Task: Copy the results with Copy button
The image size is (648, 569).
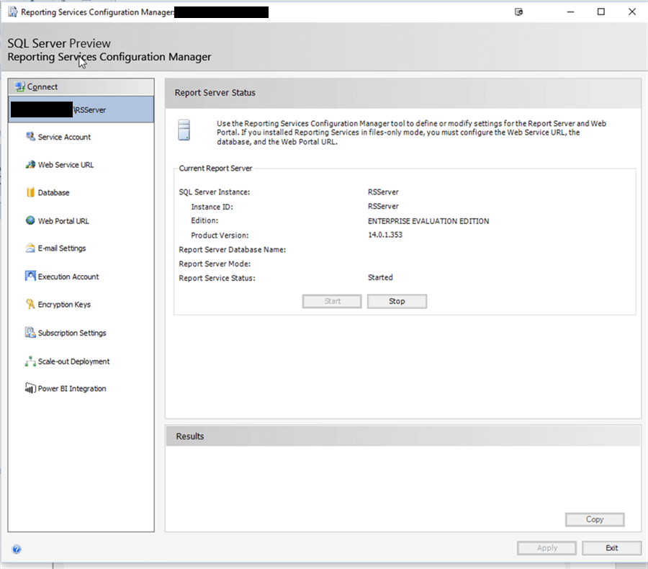Action: pos(595,519)
